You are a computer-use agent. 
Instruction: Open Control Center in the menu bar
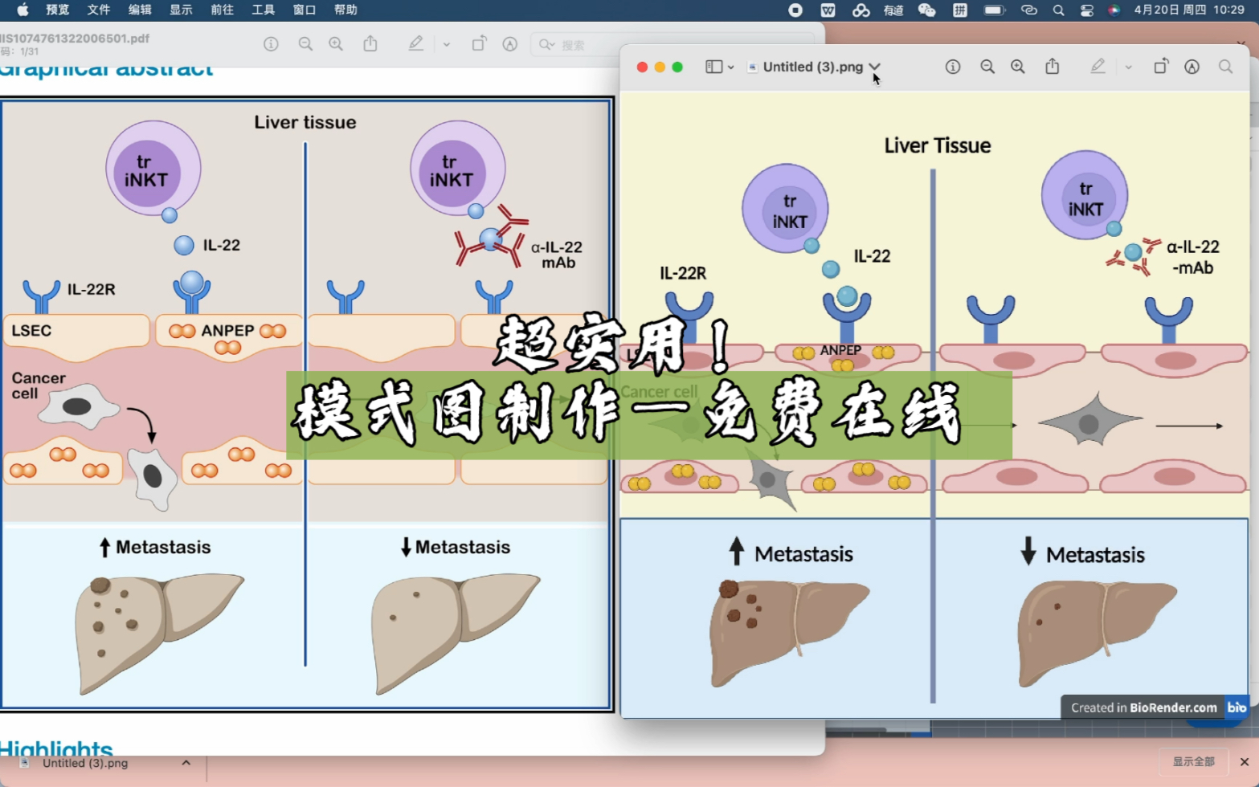pyautogui.click(x=1087, y=10)
